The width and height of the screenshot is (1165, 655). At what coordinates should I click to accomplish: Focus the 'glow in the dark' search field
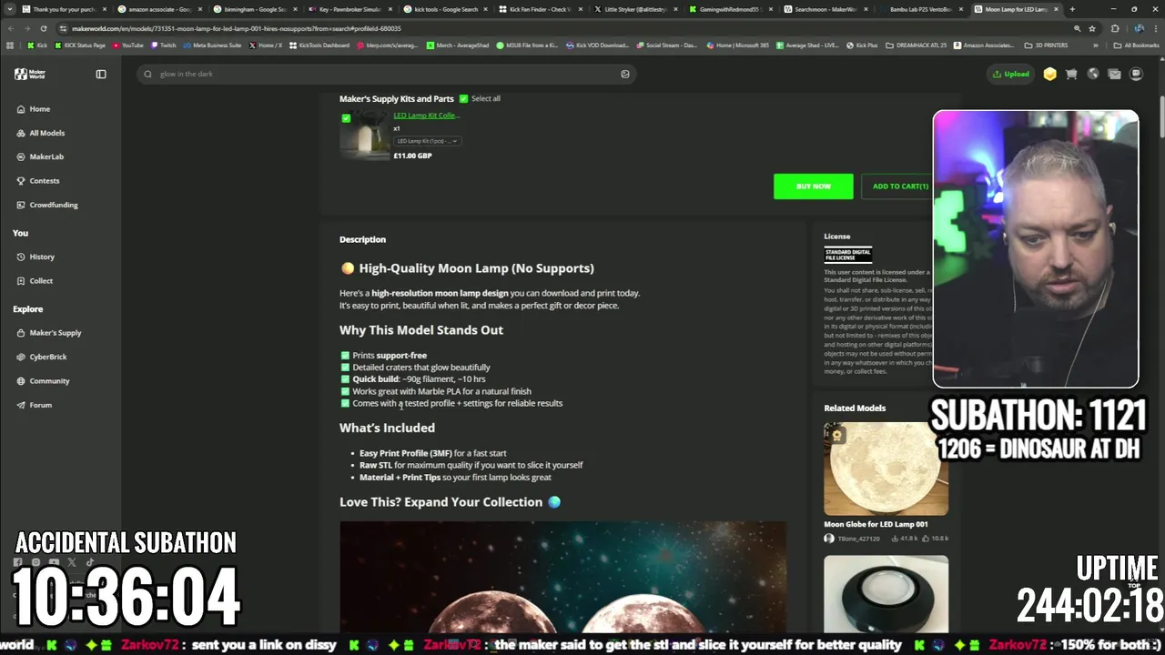387,74
